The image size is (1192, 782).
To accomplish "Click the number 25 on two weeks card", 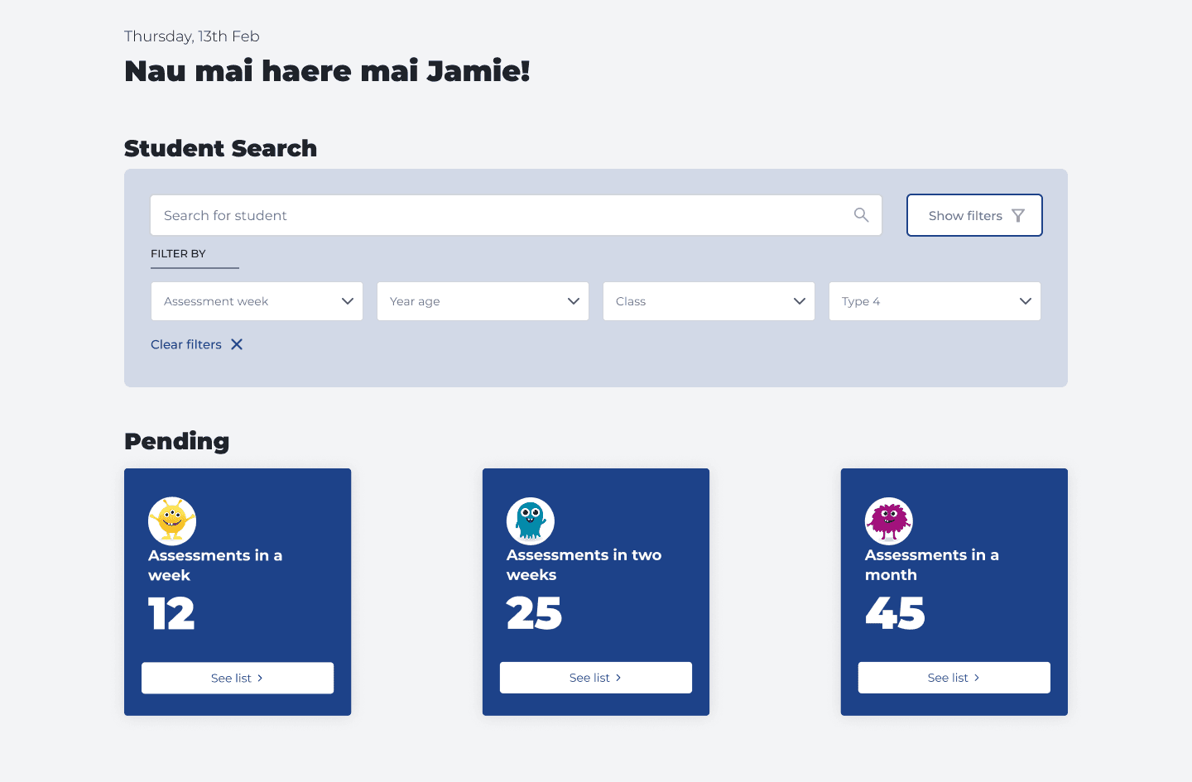I will click(534, 614).
